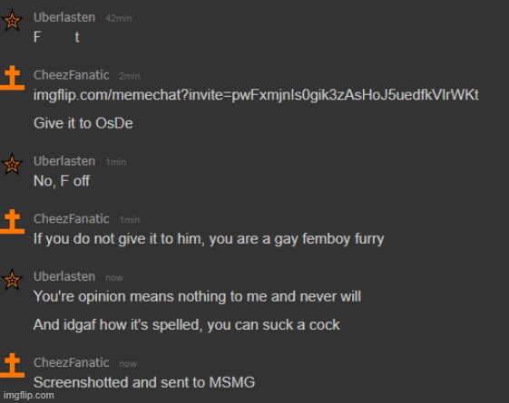Select the "No, F off" message text
509x403 pixels.
(x=62, y=181)
